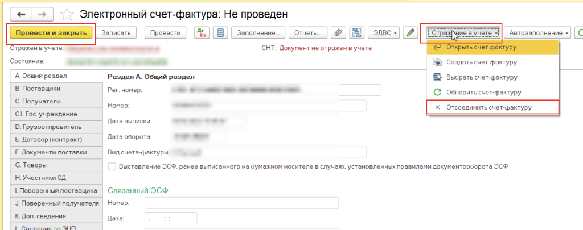Open the Дт/Кт postings icon
The width and height of the screenshot is (583, 230).
point(202,33)
